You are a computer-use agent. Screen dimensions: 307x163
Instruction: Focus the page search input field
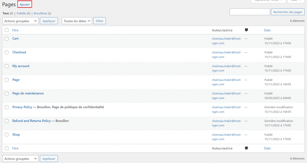click(x=250, y=12)
